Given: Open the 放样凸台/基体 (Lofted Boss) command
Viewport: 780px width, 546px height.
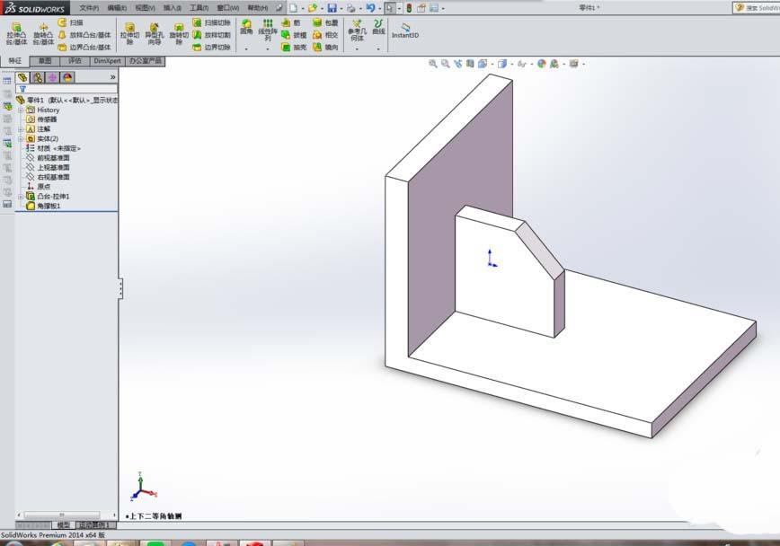Looking at the screenshot, I should point(84,36).
